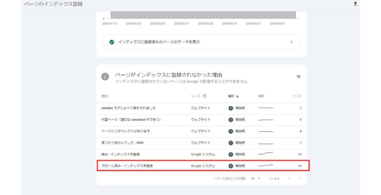Open the rows-per-page dropdown showing 10
The width and height of the screenshot is (381, 195).
256,179
